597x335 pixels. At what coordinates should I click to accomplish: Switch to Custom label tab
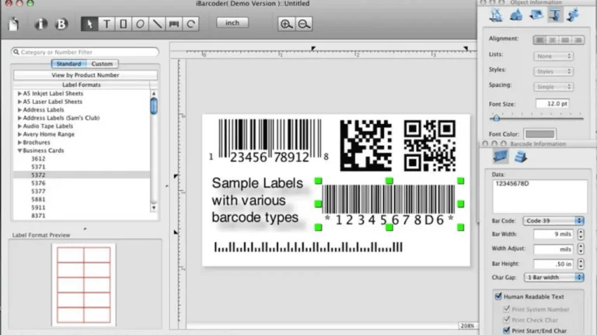[x=102, y=64]
